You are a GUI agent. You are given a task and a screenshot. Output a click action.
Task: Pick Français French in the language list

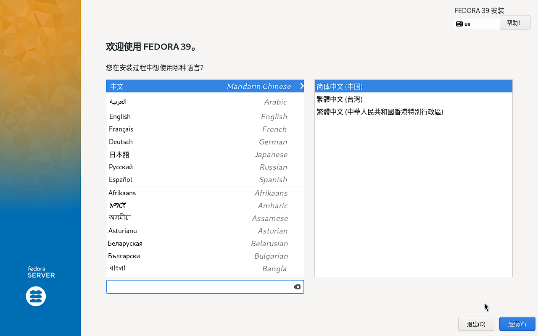coord(205,129)
